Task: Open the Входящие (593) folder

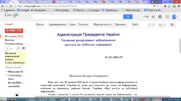Action: [14, 36]
